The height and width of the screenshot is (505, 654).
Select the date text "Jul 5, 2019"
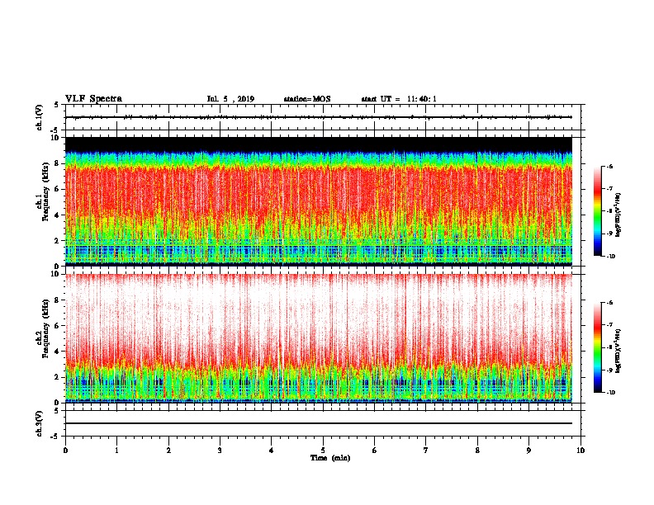point(230,99)
